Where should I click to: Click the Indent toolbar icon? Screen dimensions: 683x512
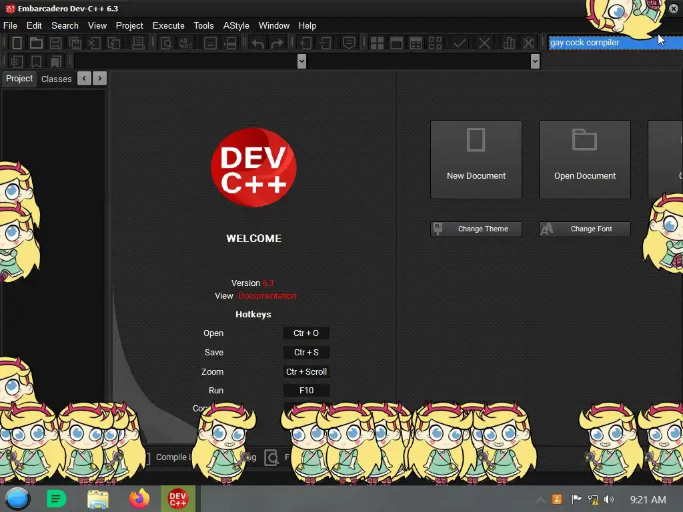tap(305, 43)
